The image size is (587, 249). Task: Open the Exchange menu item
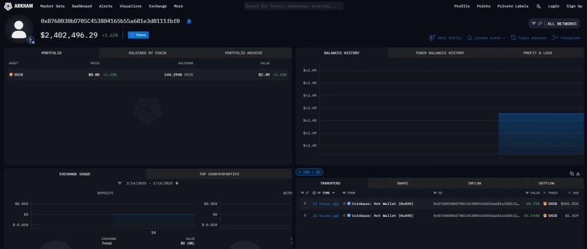click(158, 6)
